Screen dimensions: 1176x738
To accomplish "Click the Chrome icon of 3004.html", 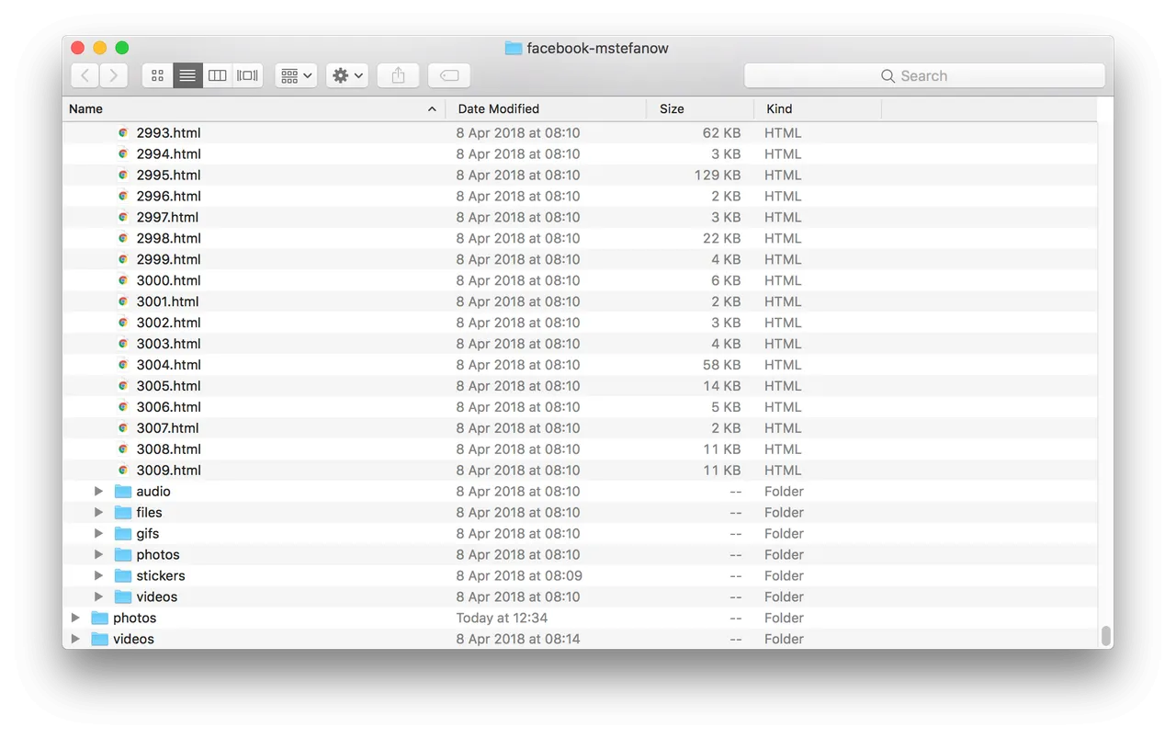I will point(123,365).
